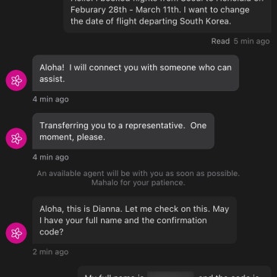The width and height of the screenshot is (277, 277).
Task: Tap the words 'South Korea' in the sent message
Action: [206, 21]
